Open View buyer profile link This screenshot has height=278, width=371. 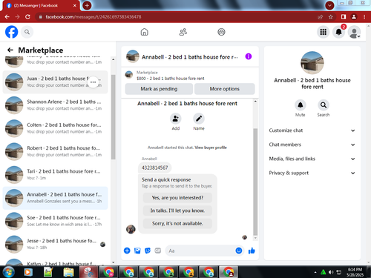point(211,148)
